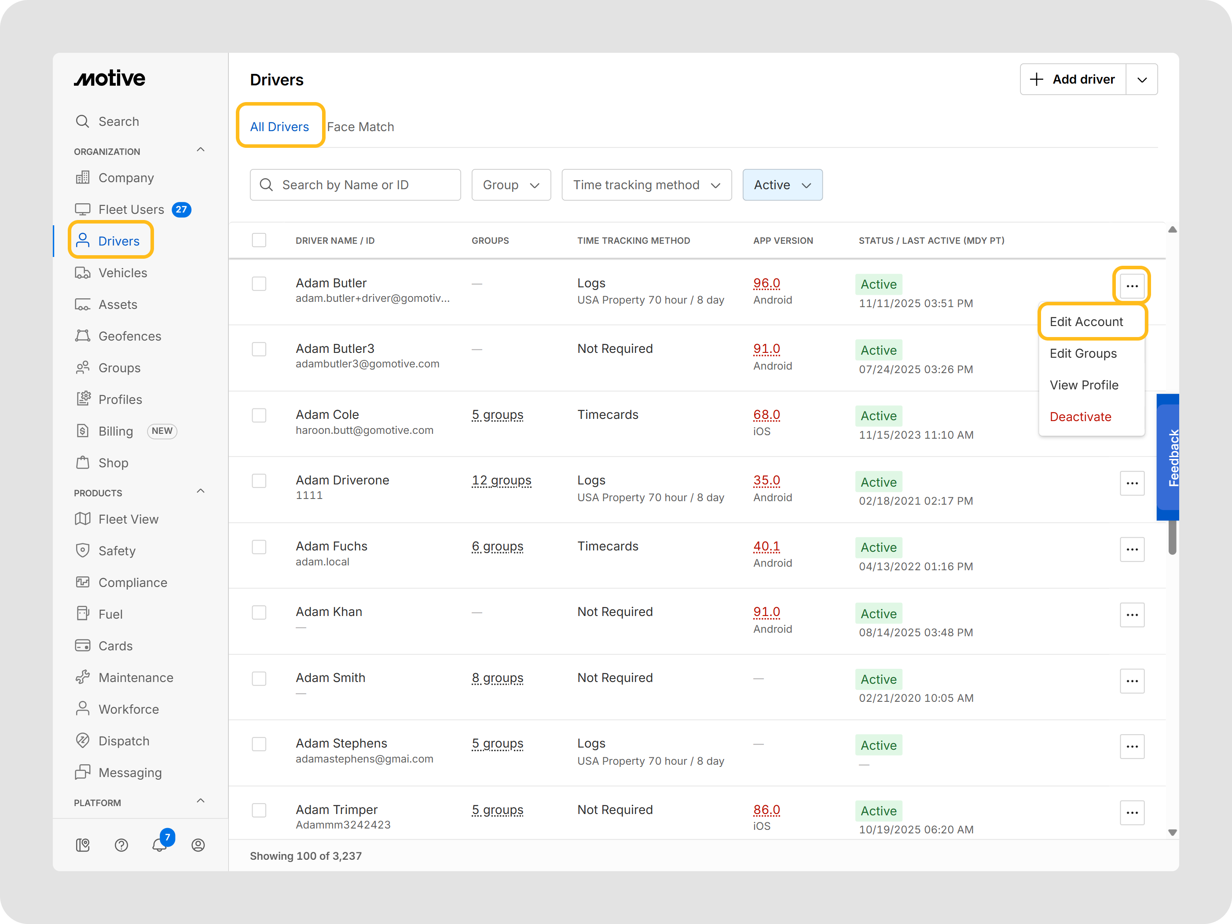Viewport: 1232px width, 924px height.
Task: Navigate to Fuel in the sidebar
Action: pyautogui.click(x=110, y=614)
